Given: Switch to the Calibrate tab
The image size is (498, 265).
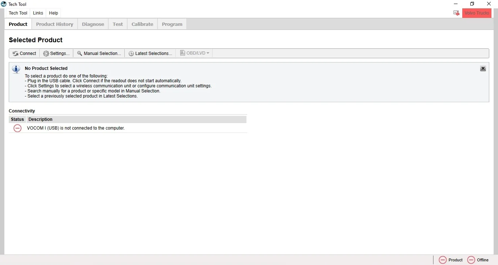Looking at the screenshot, I should (x=142, y=24).
